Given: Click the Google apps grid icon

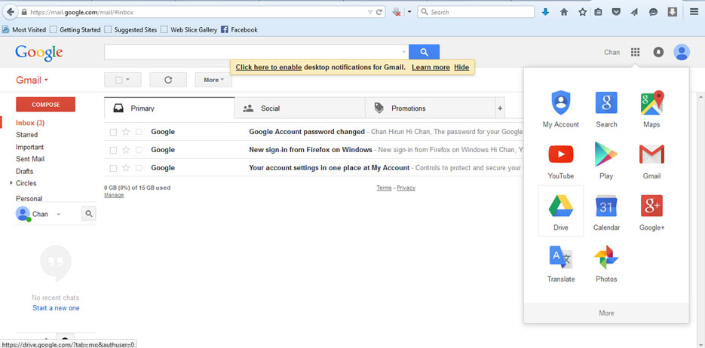Looking at the screenshot, I should (636, 53).
